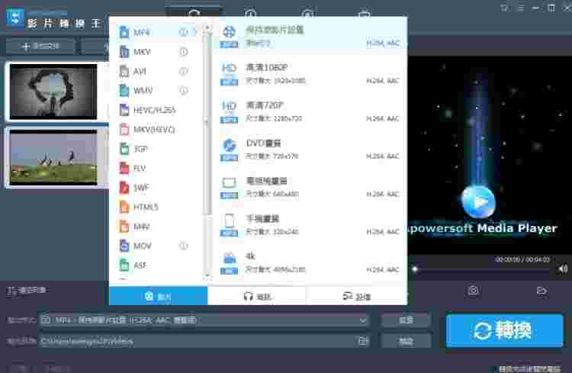Switch to the Audio formats tab

tap(257, 296)
